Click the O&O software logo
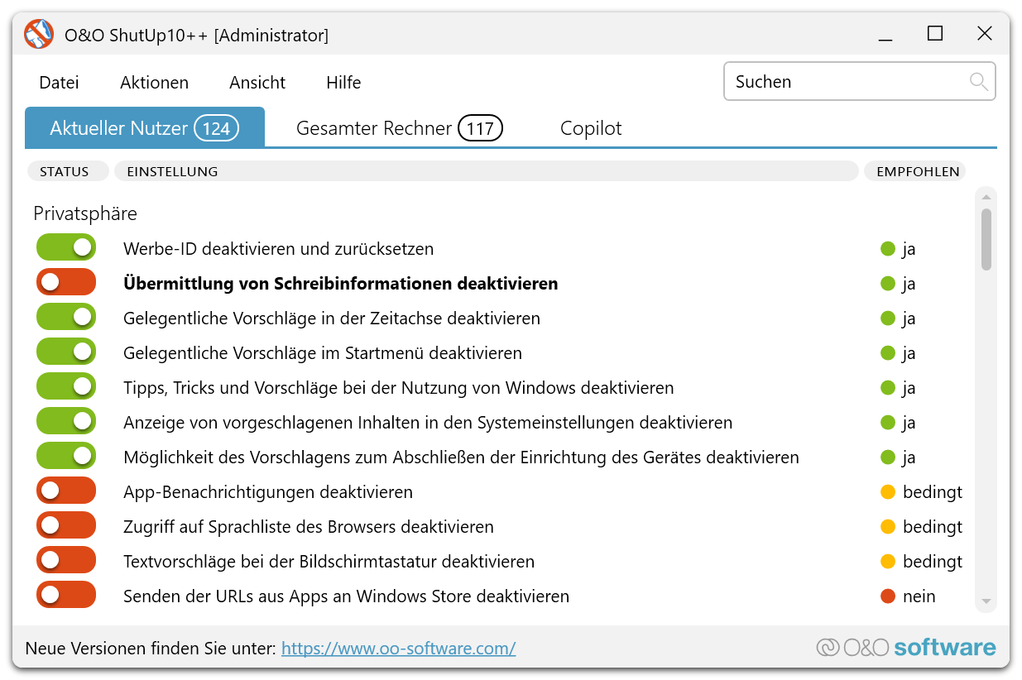Screen dimensions: 1022x680 pyautogui.click(x=906, y=648)
